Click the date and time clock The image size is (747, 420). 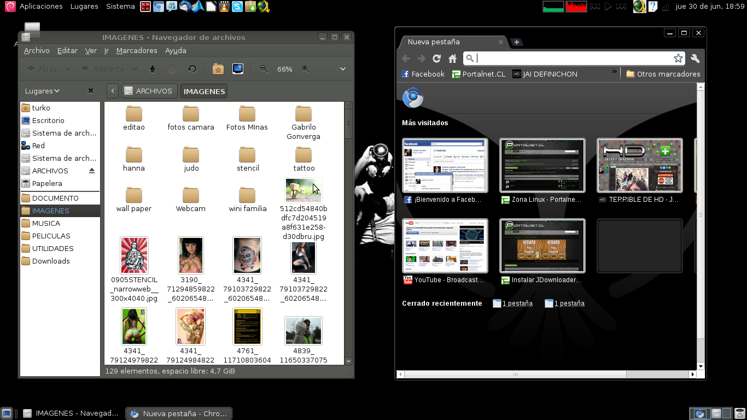coord(710,7)
